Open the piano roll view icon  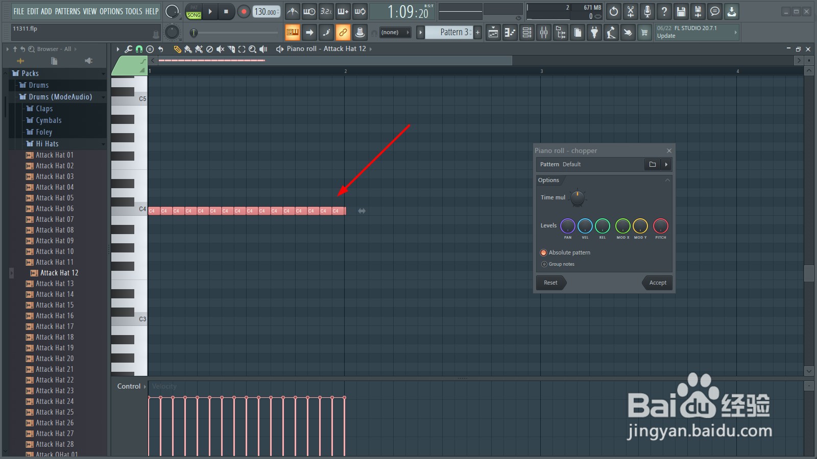click(510, 33)
